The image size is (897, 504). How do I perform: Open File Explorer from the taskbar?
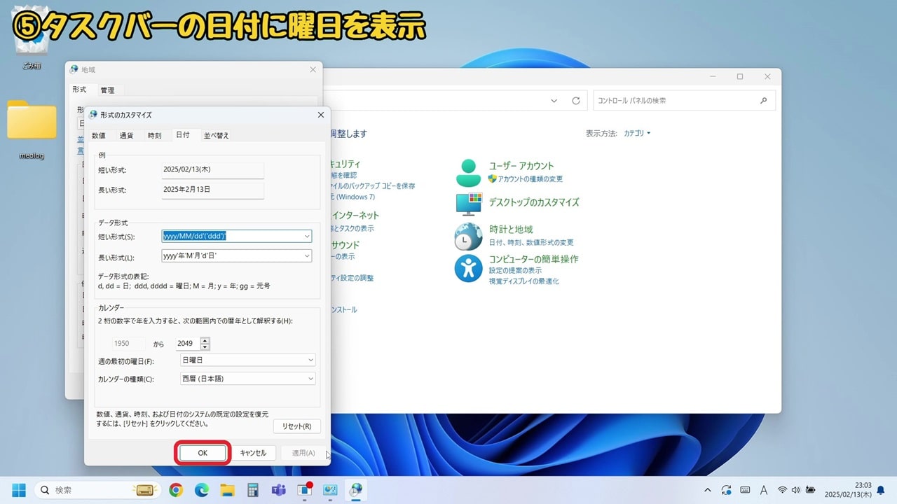[227, 490]
